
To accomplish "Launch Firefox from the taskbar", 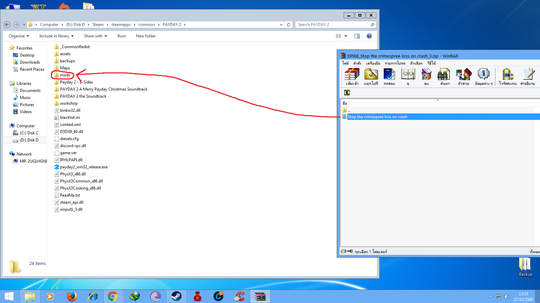I will point(72,296).
